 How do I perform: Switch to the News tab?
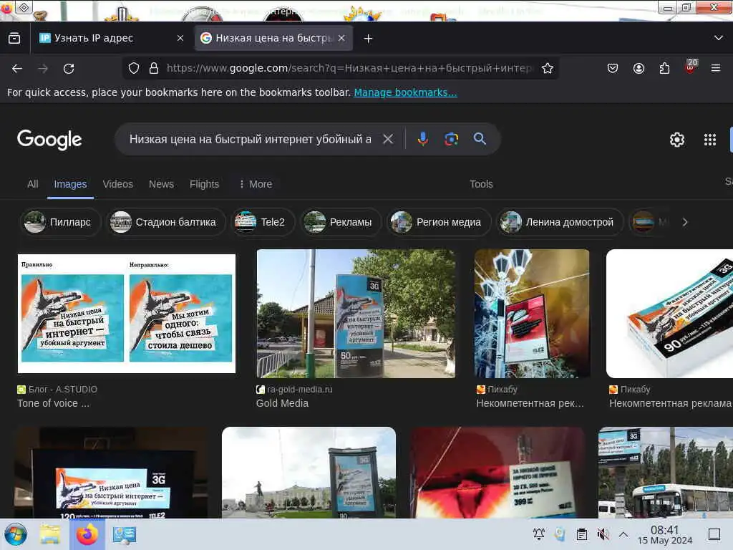coord(161,184)
